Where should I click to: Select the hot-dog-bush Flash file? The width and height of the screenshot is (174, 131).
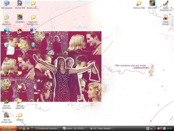point(33,45)
